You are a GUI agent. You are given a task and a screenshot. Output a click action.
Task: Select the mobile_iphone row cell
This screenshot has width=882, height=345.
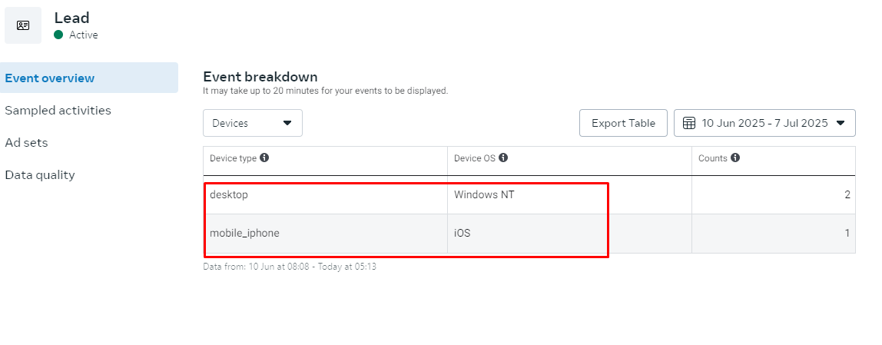(x=244, y=234)
